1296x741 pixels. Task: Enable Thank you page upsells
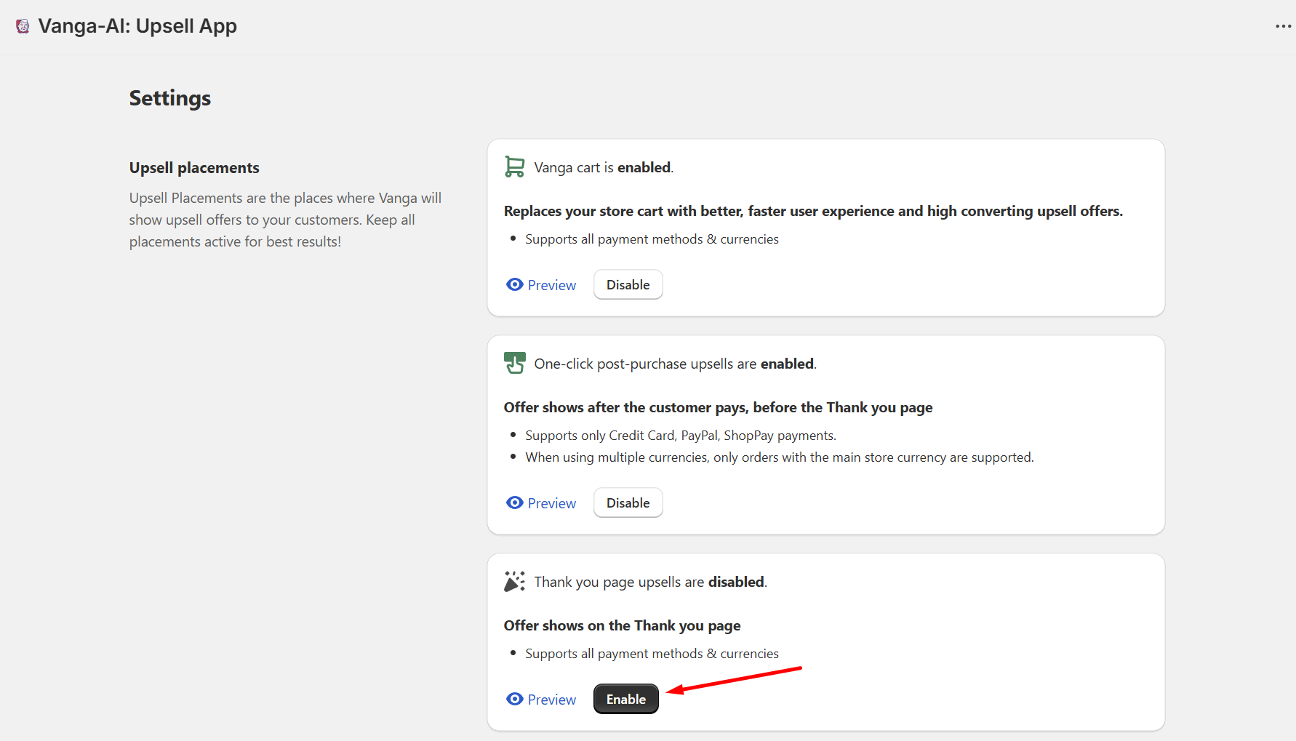click(626, 700)
